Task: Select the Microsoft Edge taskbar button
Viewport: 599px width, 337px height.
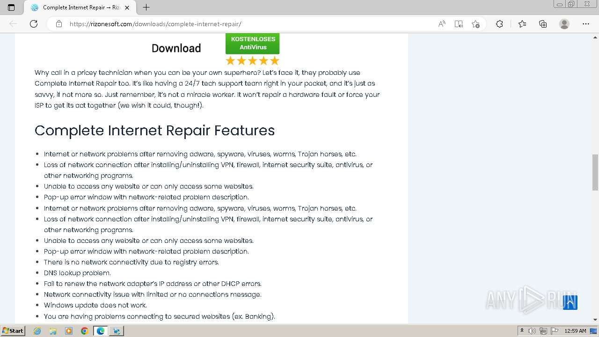Action: click(x=101, y=331)
